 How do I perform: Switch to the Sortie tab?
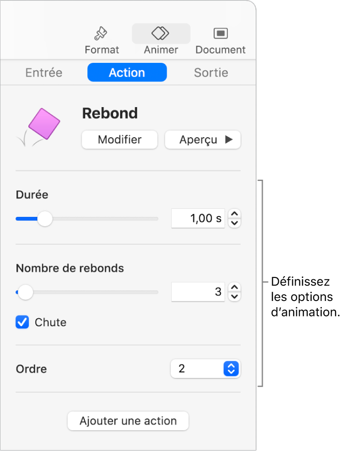click(x=211, y=73)
